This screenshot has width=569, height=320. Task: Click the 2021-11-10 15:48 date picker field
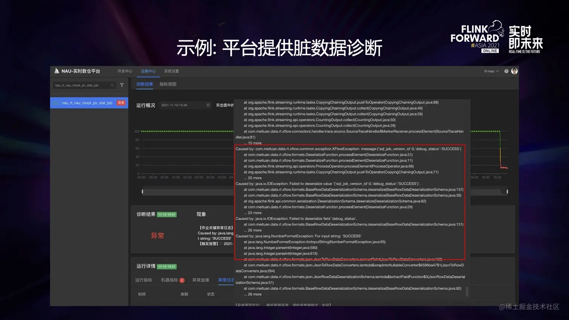(186, 105)
